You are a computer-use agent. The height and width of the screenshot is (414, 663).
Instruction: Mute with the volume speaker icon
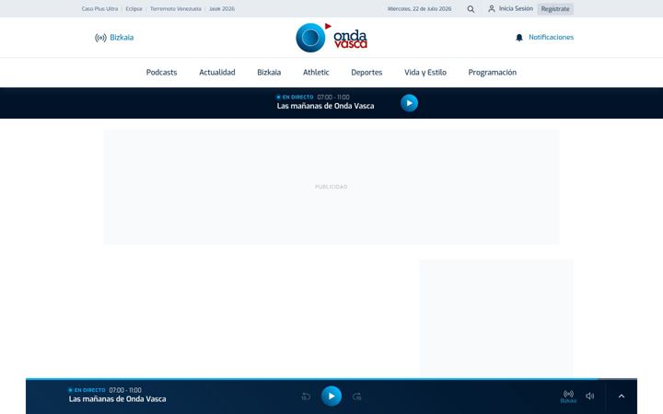[x=590, y=396]
